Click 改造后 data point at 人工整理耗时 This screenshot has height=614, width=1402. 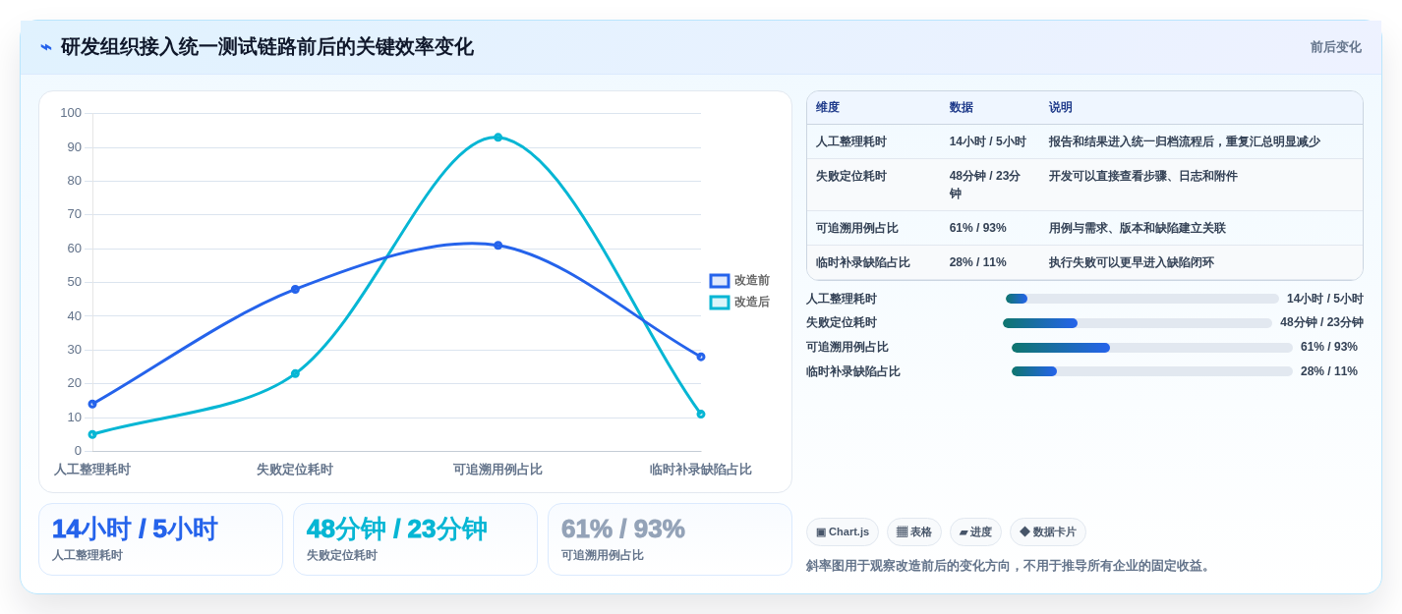pos(92,434)
